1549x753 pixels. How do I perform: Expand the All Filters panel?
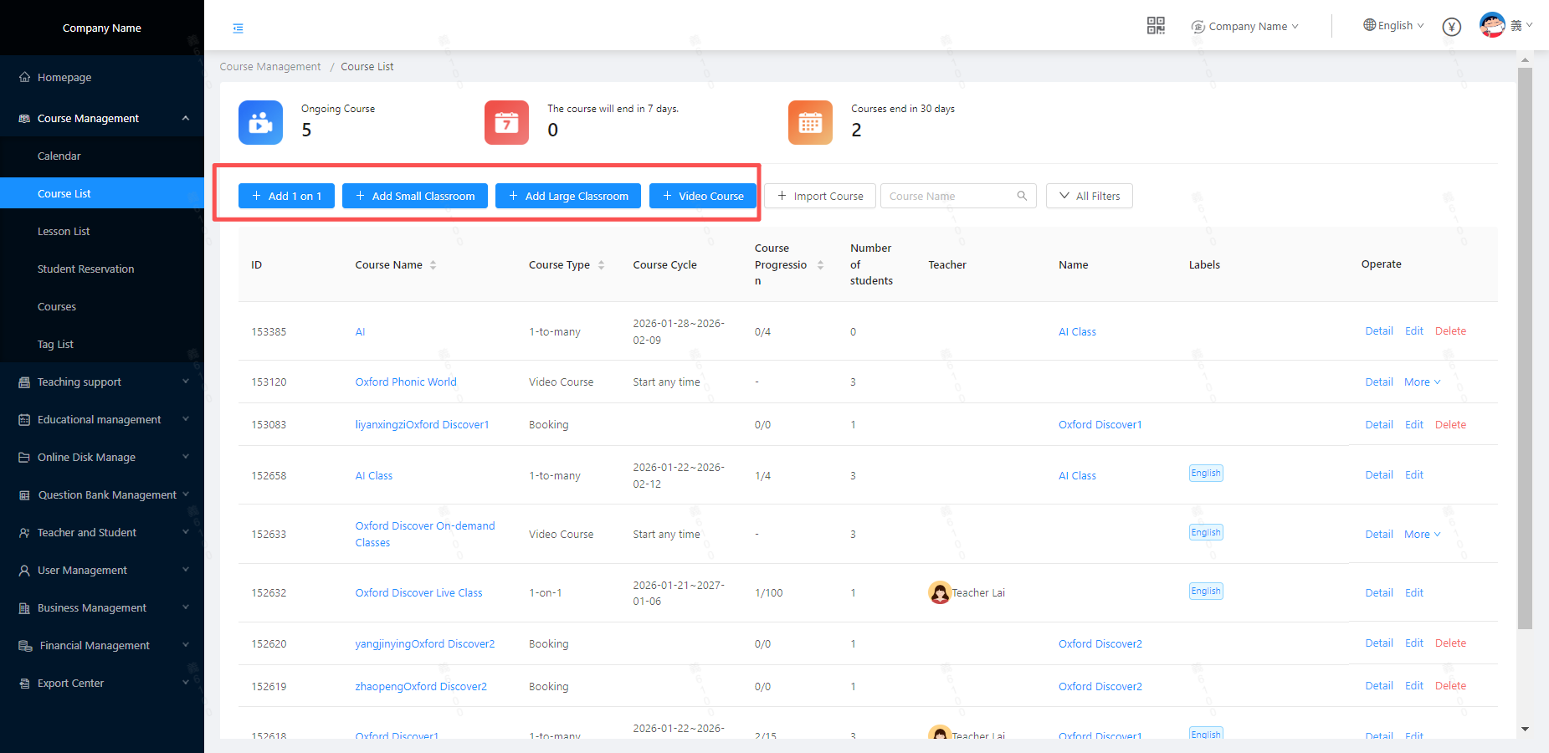click(1089, 196)
